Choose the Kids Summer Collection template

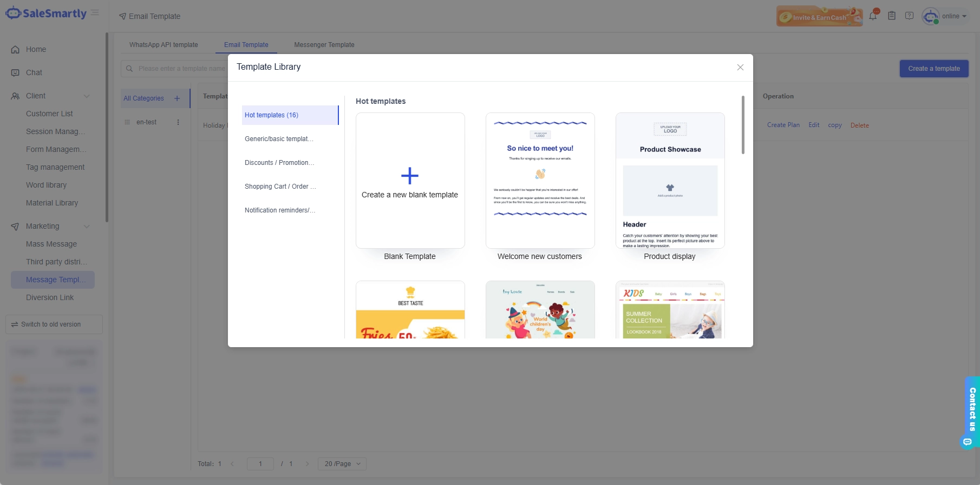(x=670, y=310)
